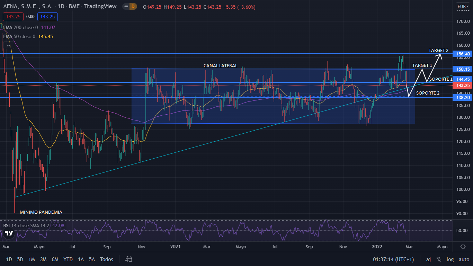Image resolution: width=473 pixels, height=266 pixels.
Task: Click the blue 143.25 buy price box
Action: [x=48, y=17]
